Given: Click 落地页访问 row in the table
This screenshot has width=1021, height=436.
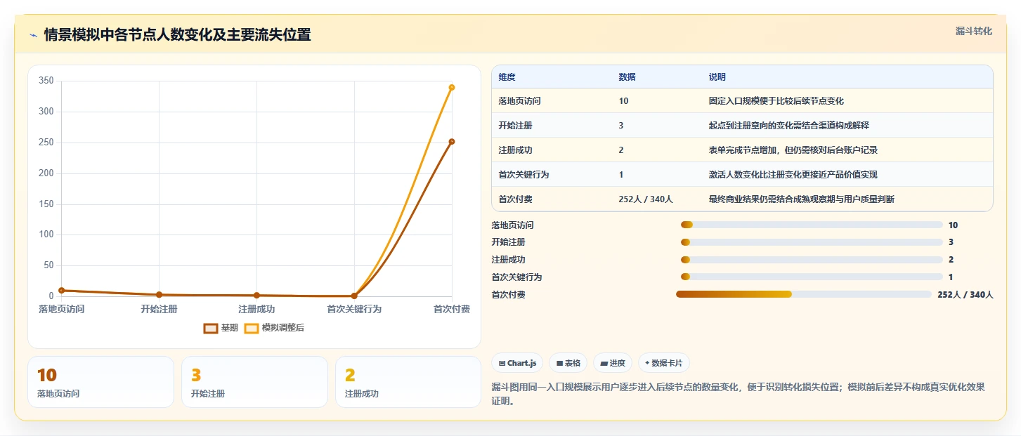Looking at the screenshot, I should pyautogui.click(x=742, y=100).
